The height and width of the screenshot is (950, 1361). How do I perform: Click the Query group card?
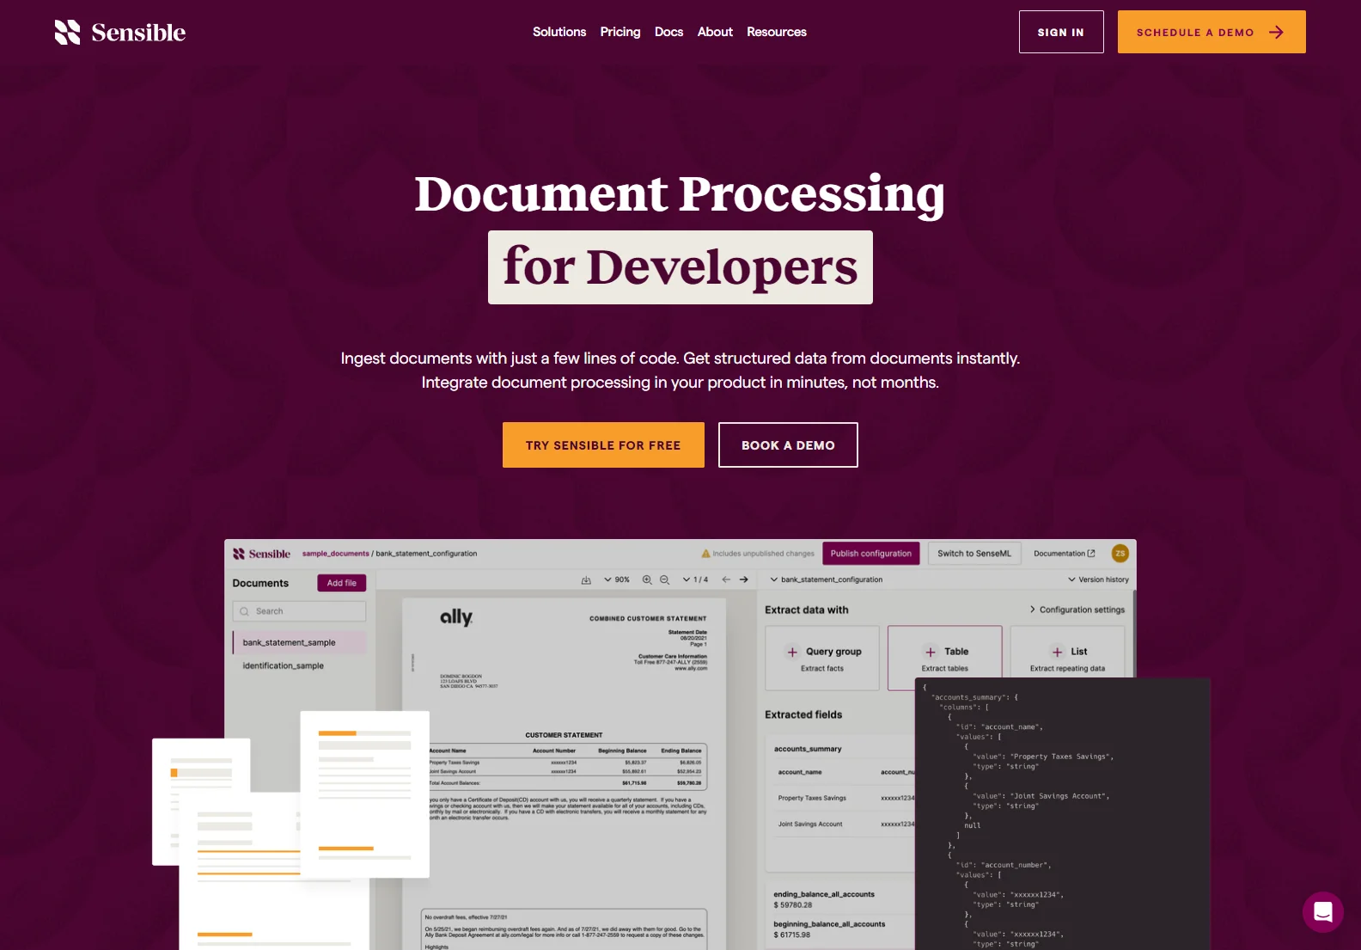(822, 659)
